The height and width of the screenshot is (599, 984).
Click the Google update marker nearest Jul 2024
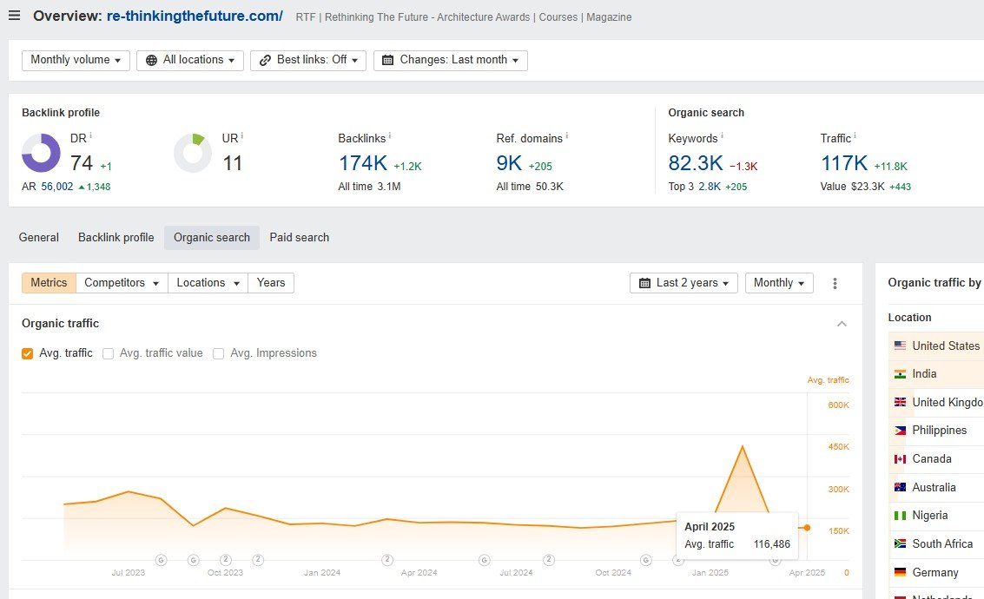pyautogui.click(x=484, y=560)
